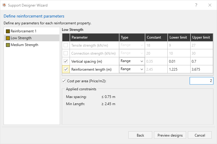The height and width of the screenshot is (144, 217).
Task: Click the Back button
Action: (140, 135)
